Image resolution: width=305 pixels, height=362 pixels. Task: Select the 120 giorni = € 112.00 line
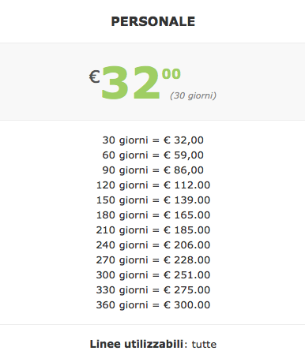pyautogui.click(x=152, y=185)
